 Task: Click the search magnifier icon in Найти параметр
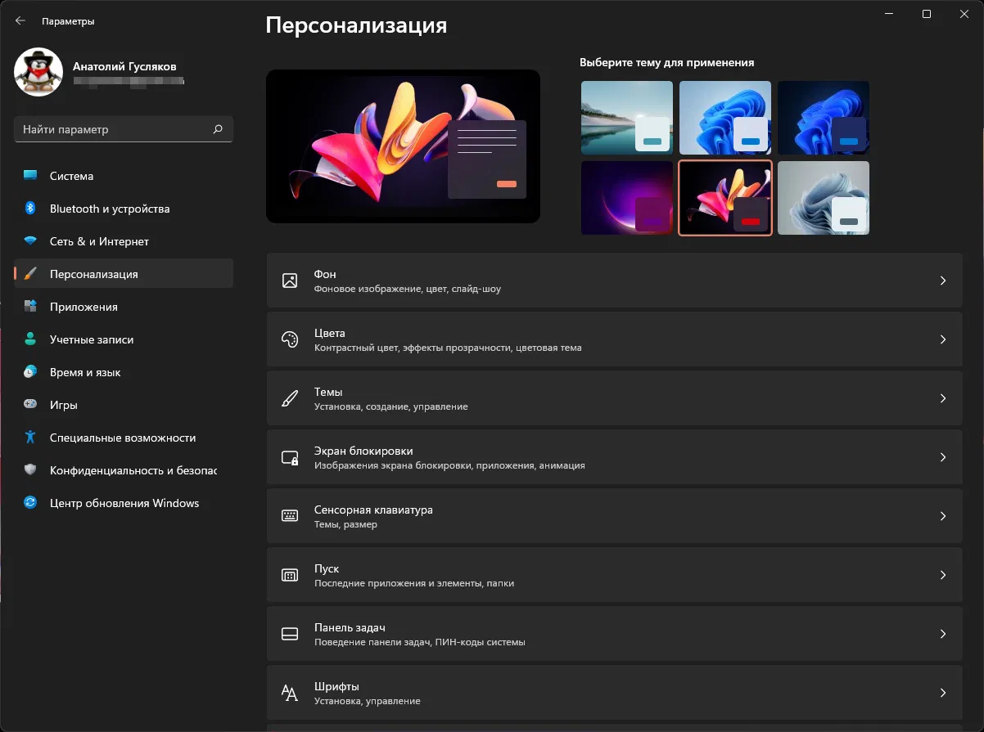click(x=218, y=129)
